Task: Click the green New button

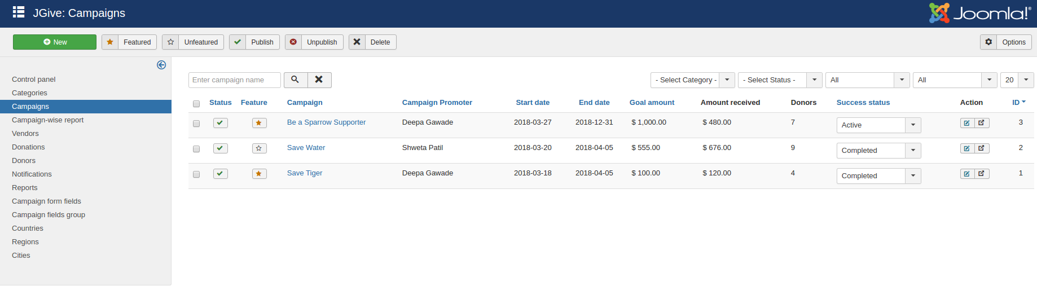Action: pos(55,42)
